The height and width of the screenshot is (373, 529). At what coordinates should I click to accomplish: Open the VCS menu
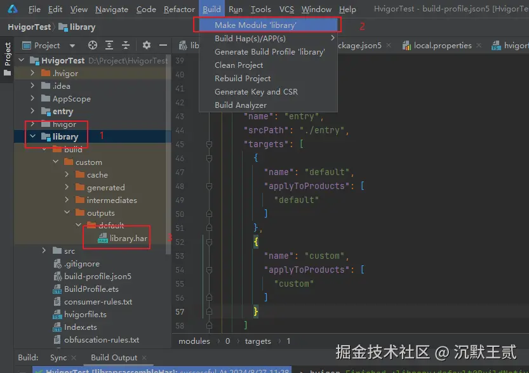click(286, 10)
